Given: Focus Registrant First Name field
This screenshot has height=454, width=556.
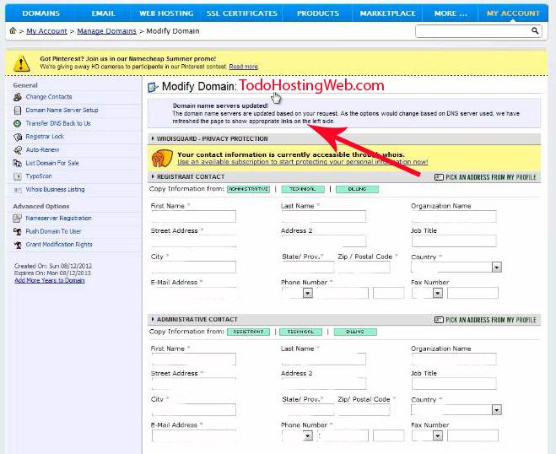Looking at the screenshot, I should pyautogui.click(x=193, y=216).
